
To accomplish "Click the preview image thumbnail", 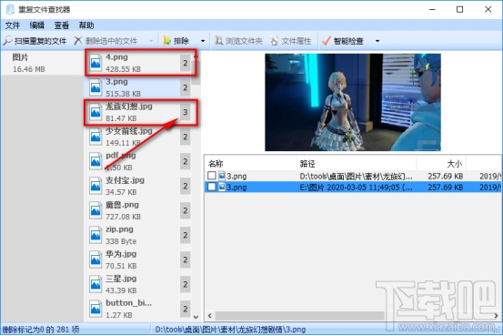I will (x=353, y=102).
